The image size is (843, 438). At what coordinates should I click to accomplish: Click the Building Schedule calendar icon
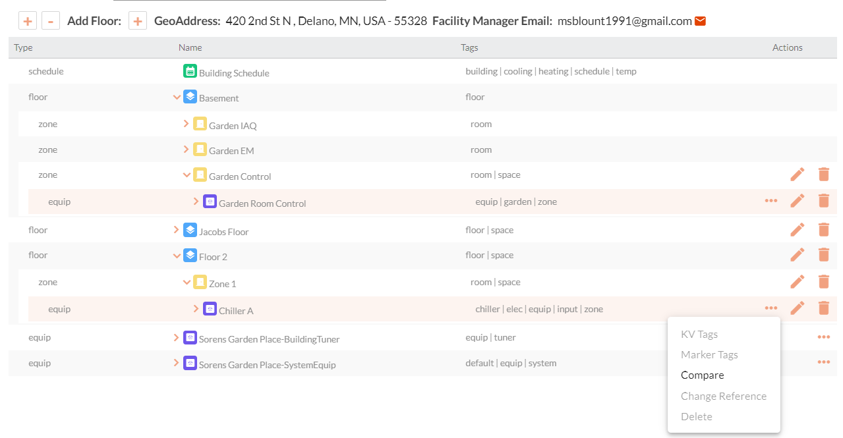190,71
